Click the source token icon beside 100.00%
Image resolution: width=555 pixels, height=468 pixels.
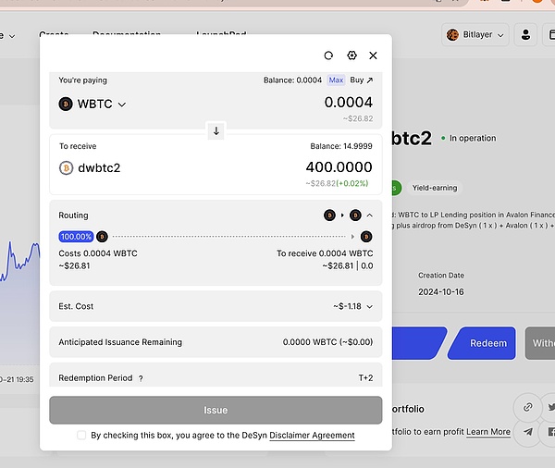pos(102,237)
